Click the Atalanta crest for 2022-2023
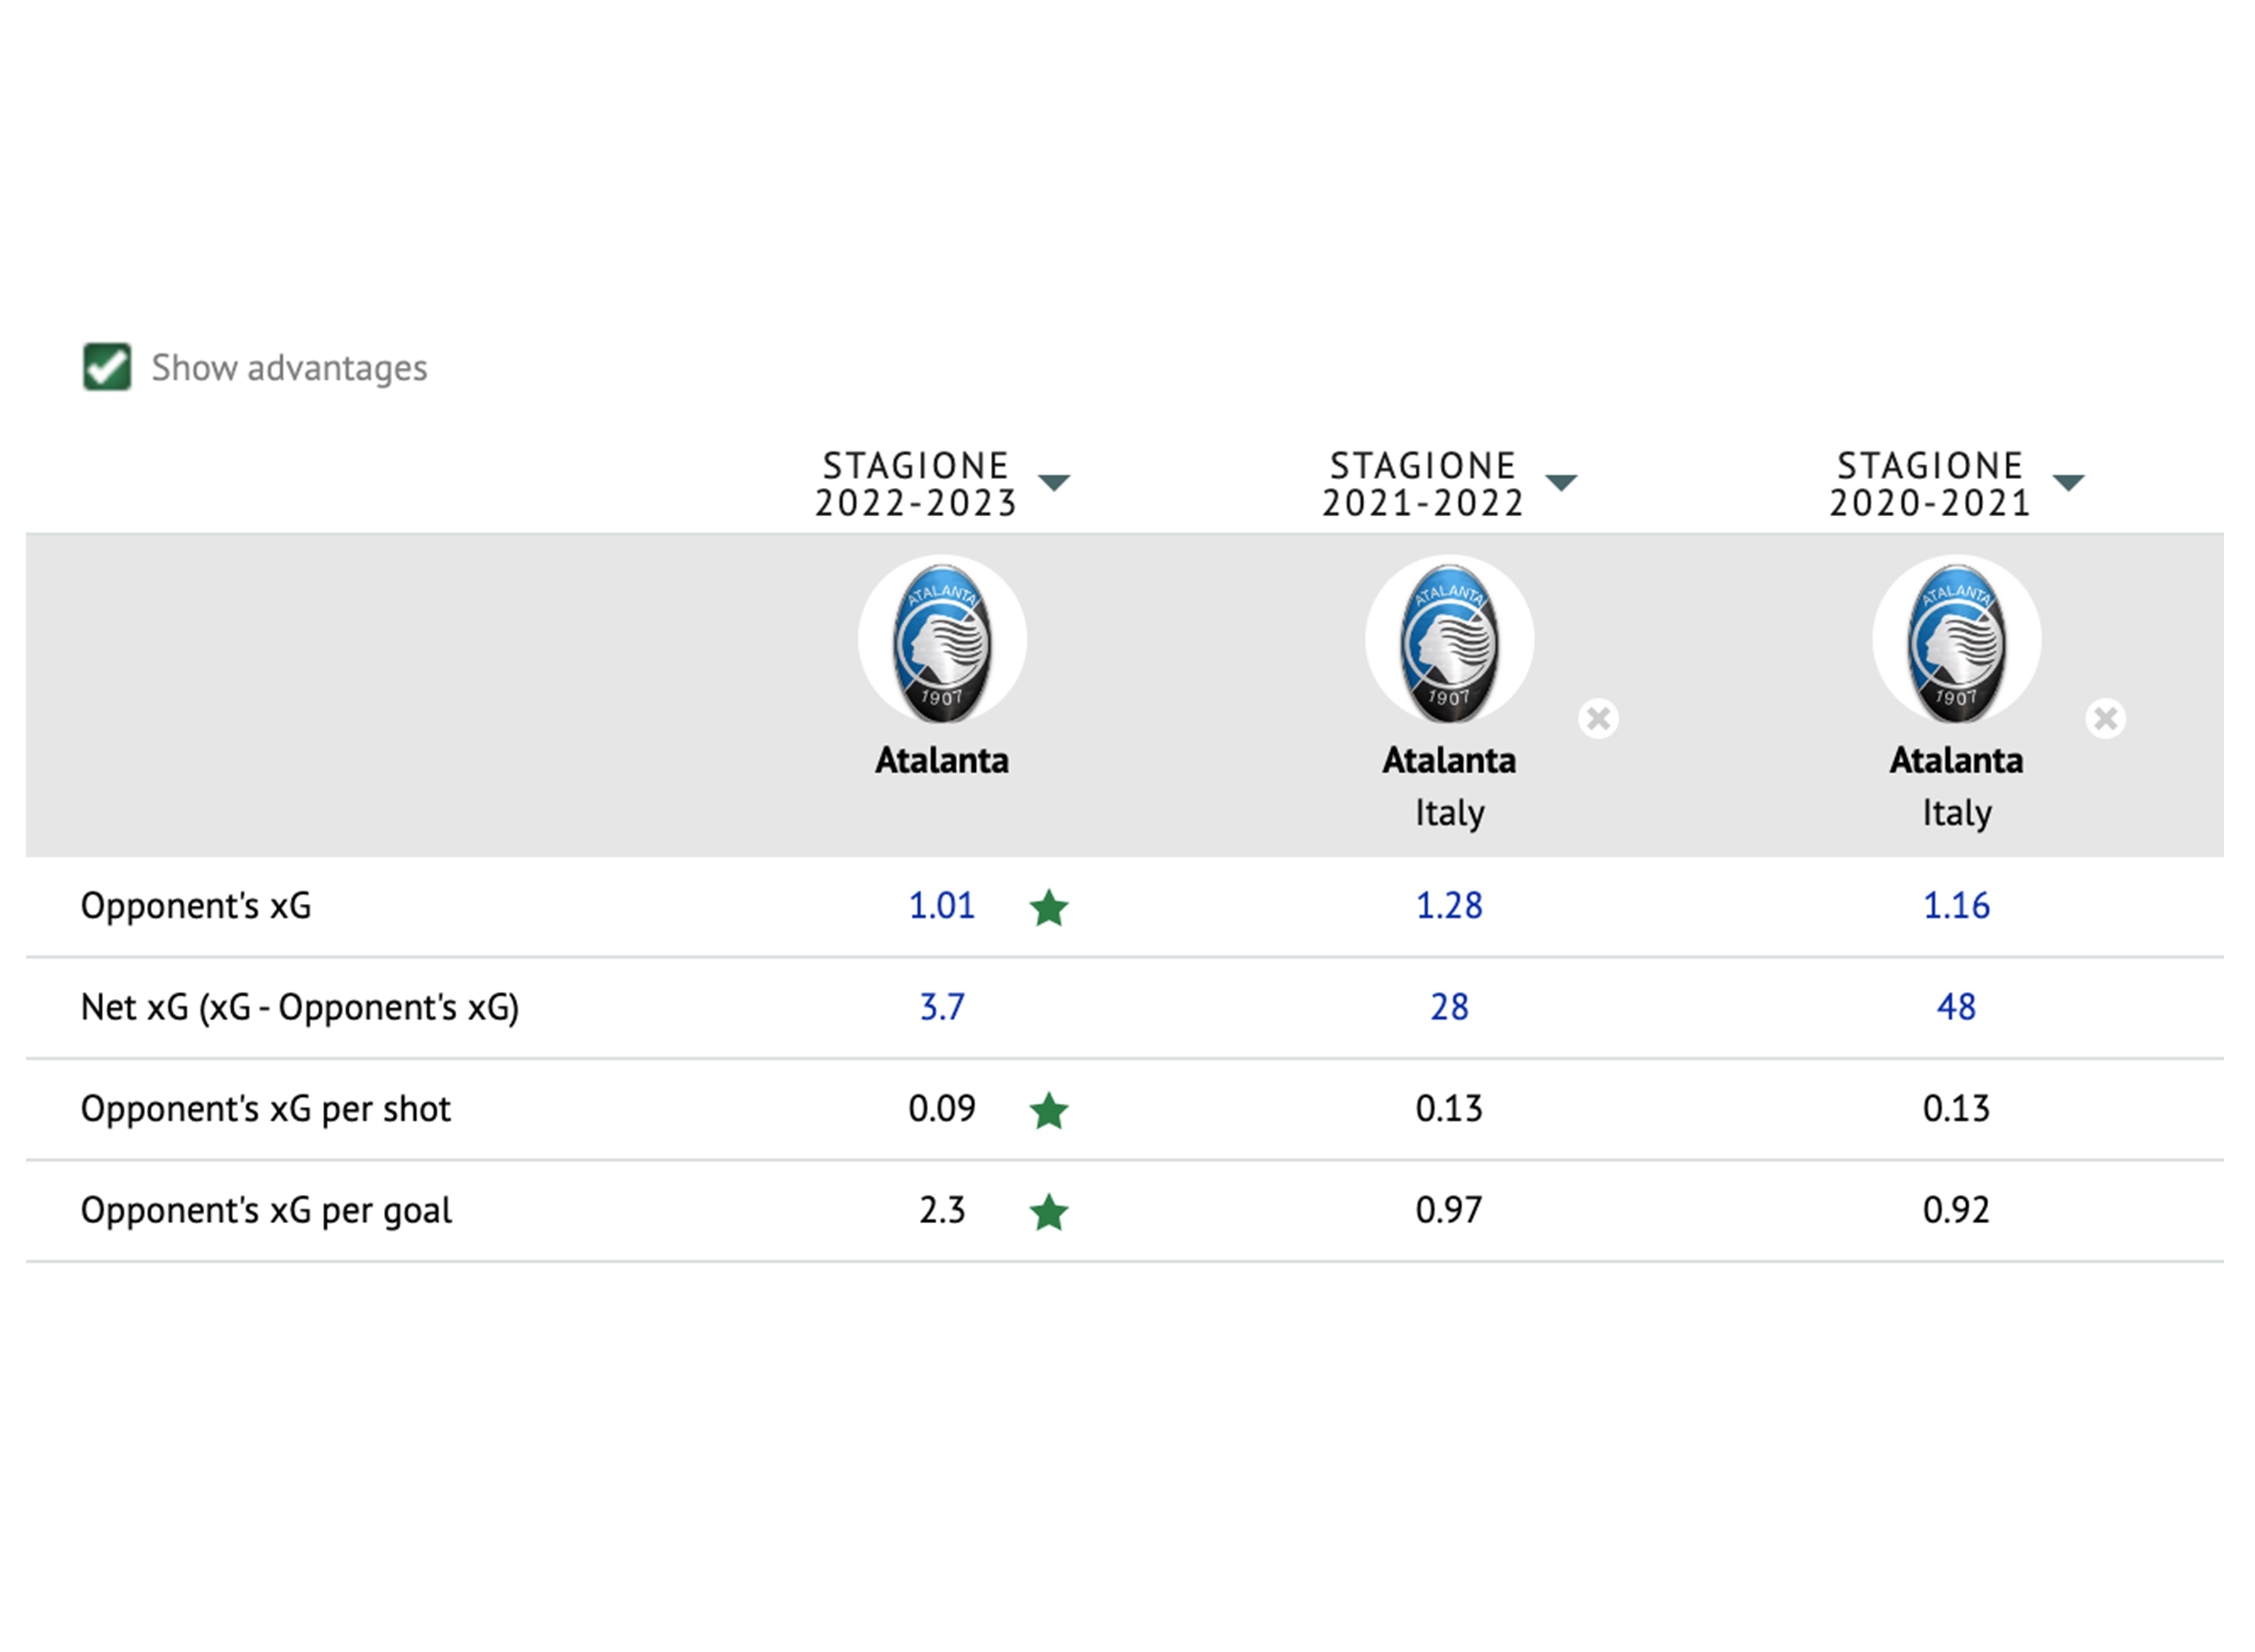 point(942,640)
